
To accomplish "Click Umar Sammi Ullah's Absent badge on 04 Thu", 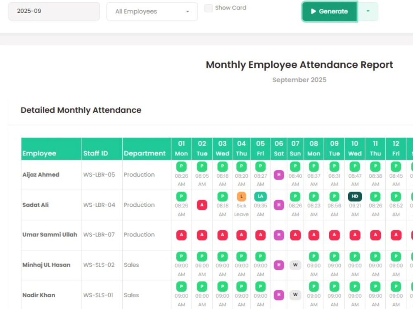I will click(242, 235).
